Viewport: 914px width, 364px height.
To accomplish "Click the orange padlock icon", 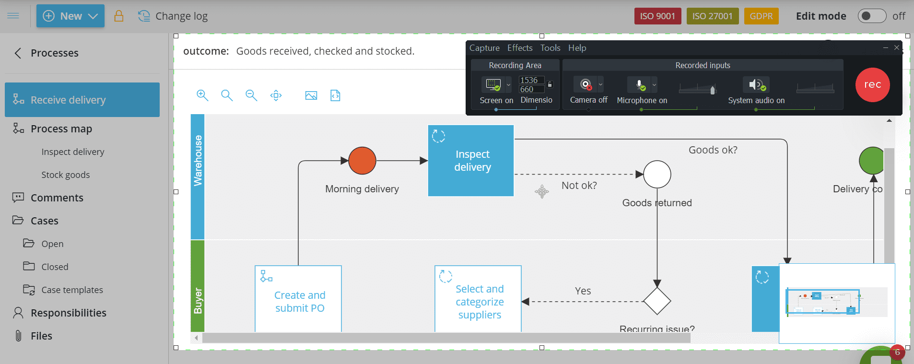I will [118, 16].
